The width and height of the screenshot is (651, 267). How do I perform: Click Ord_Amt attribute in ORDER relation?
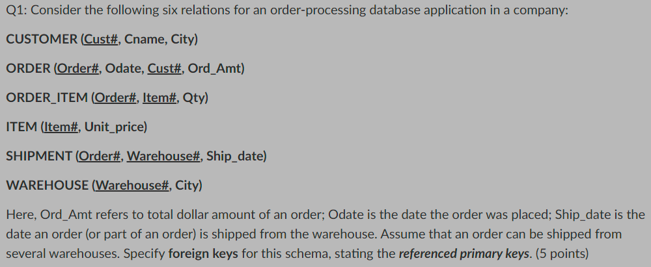[215, 68]
